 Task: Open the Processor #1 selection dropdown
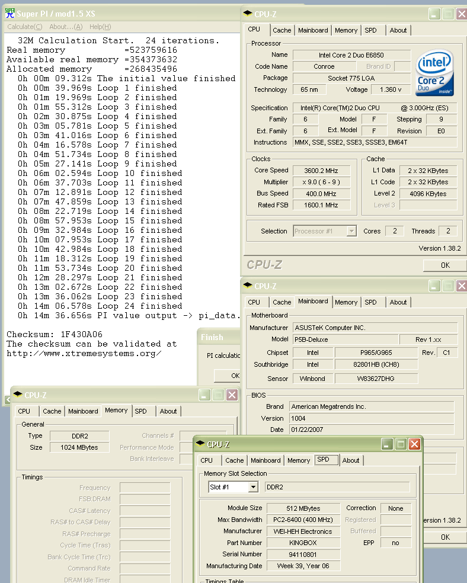(351, 231)
